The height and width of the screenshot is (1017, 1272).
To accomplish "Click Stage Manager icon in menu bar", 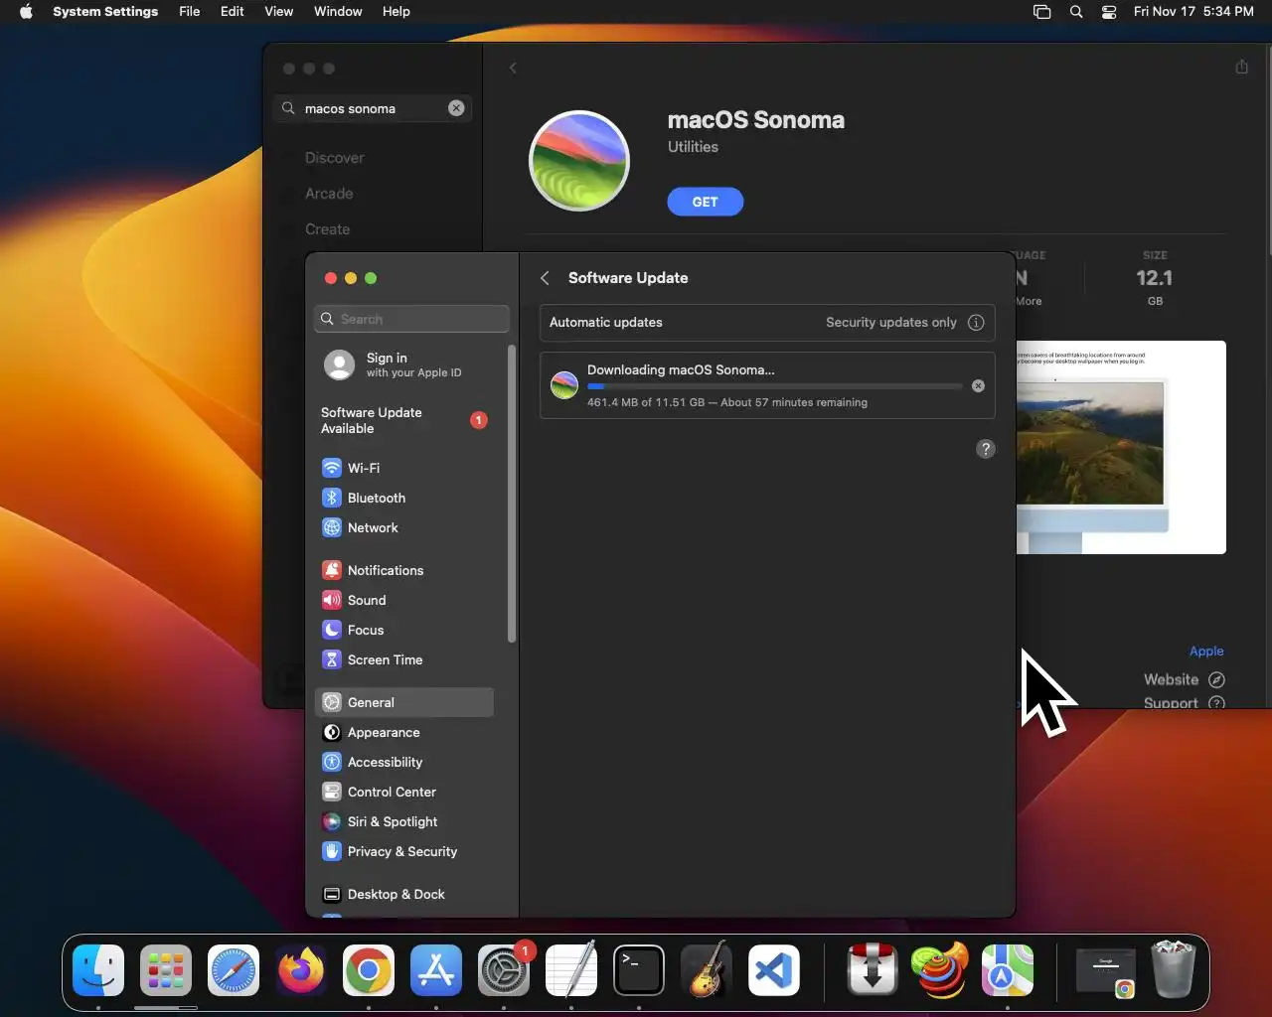I will pos(1041,12).
